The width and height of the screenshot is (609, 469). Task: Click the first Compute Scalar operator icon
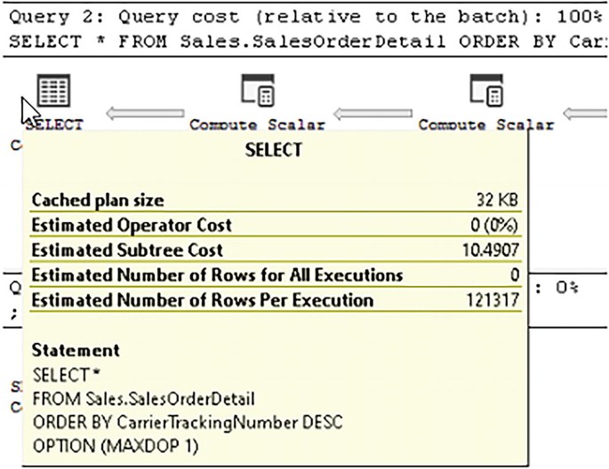tap(257, 90)
